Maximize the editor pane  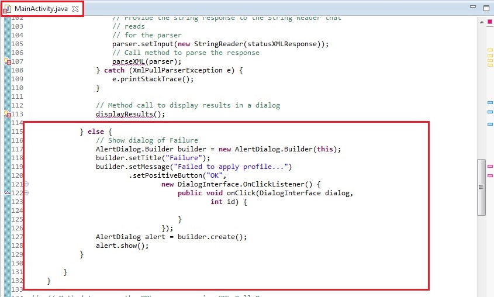[486, 8]
